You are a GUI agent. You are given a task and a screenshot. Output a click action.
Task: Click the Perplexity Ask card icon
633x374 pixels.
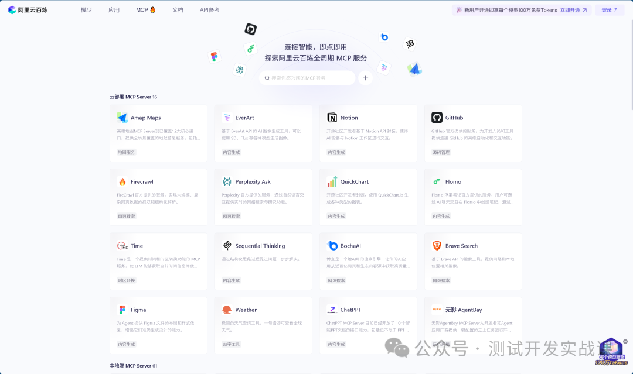point(227,181)
